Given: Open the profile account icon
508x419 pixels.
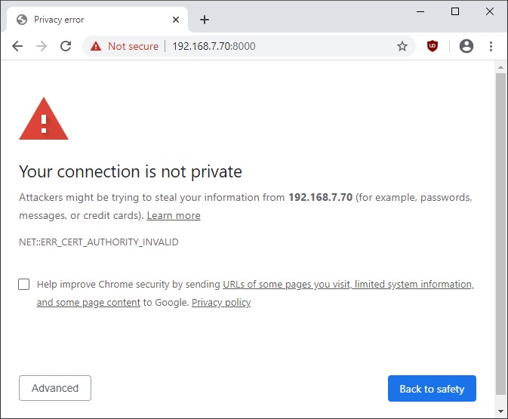Looking at the screenshot, I should [466, 46].
